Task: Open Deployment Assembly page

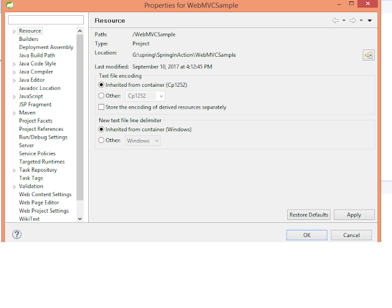Action: [46, 47]
